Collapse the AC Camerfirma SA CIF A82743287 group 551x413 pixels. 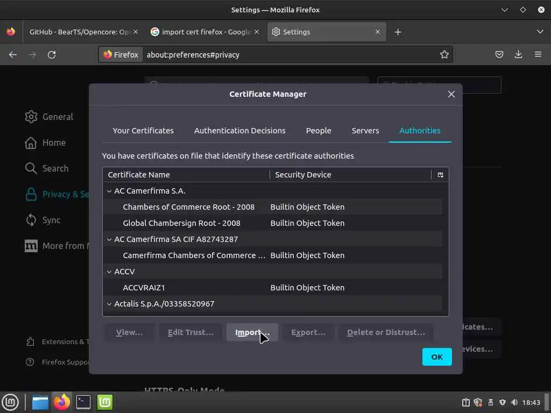point(109,239)
